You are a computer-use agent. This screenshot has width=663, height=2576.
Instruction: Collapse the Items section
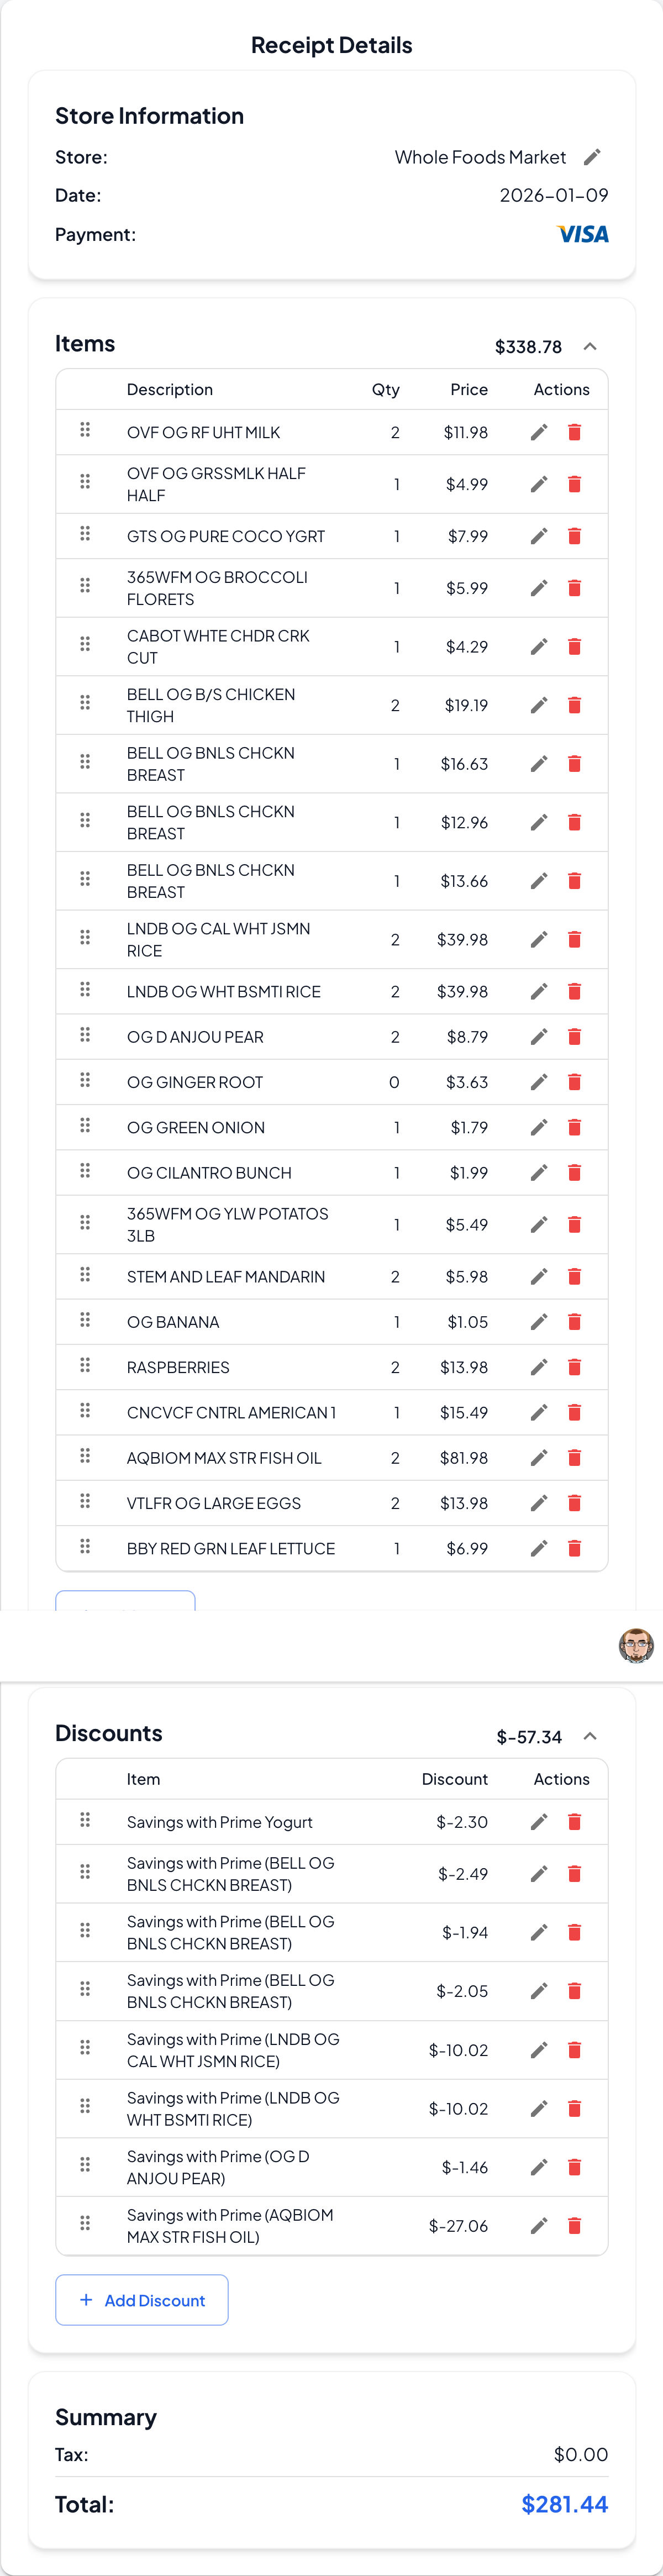591,346
